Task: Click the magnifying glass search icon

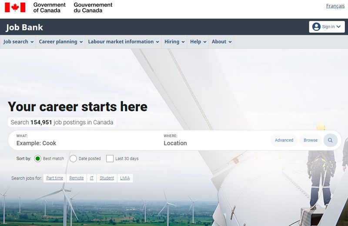Action: point(330,140)
